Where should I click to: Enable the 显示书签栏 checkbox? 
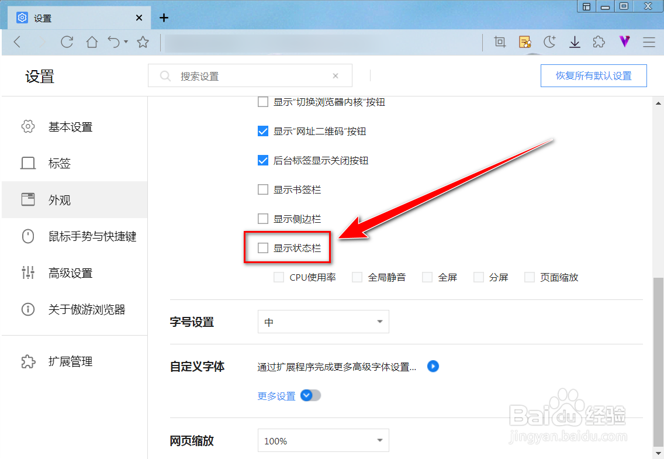tap(263, 189)
